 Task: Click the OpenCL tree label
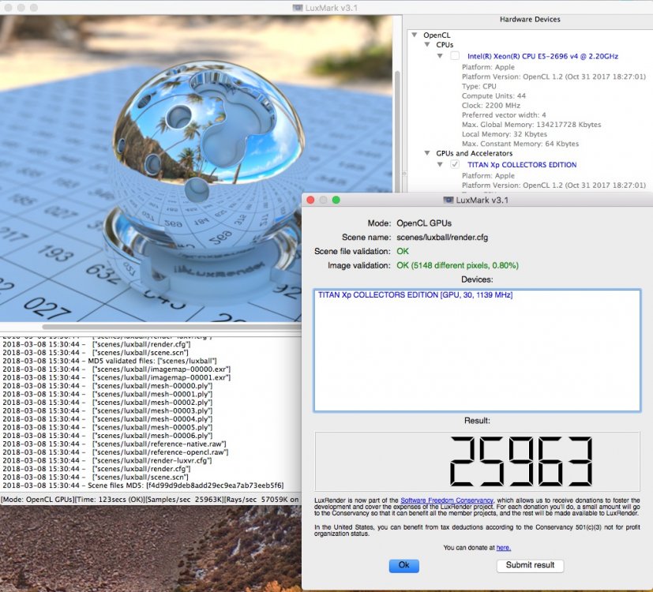point(437,36)
